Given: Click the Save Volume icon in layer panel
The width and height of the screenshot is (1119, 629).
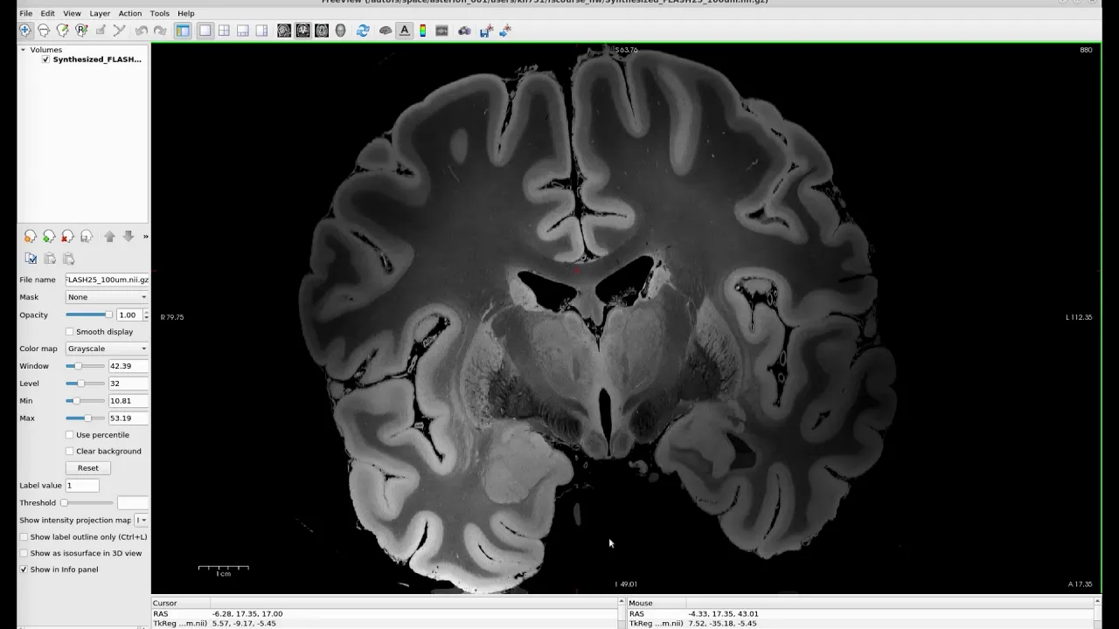Looking at the screenshot, I should coord(87,237).
